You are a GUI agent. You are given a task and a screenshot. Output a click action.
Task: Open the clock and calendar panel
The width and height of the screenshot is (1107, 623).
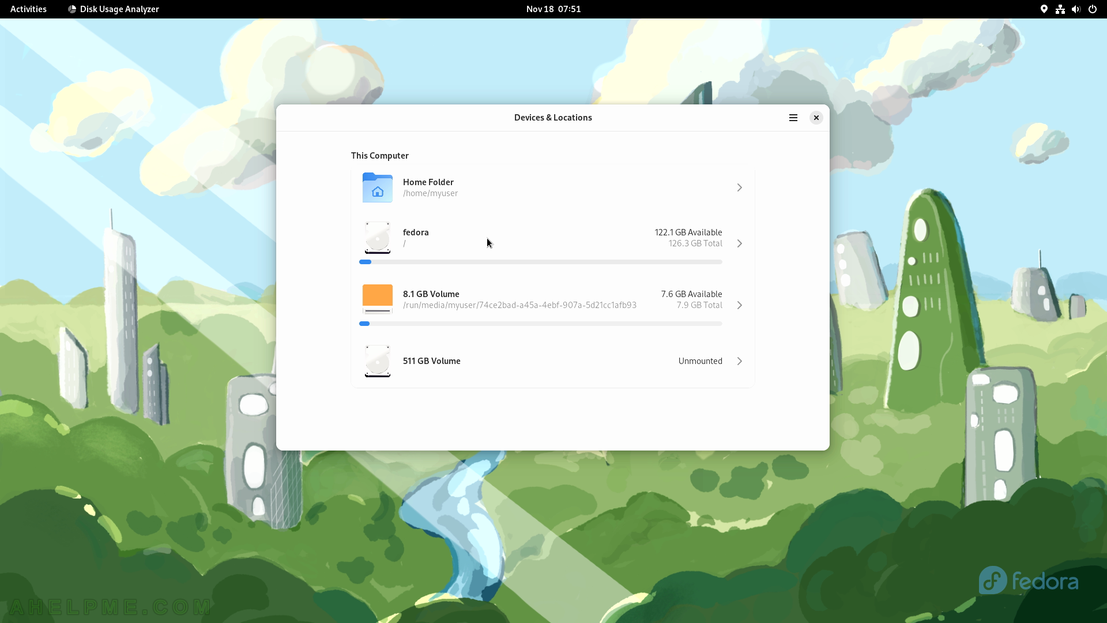553,9
